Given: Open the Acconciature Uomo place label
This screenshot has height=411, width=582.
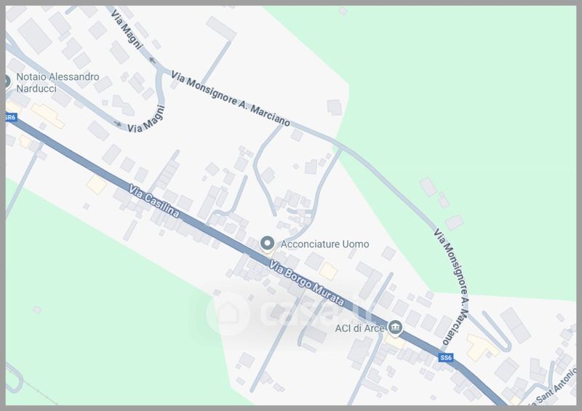Looking at the screenshot, I should pos(324,244).
